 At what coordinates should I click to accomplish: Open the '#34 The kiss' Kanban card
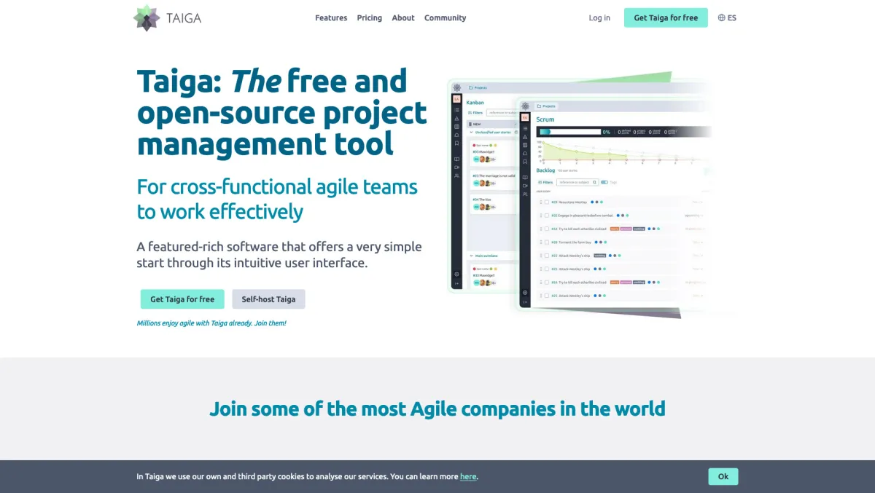[x=494, y=203]
